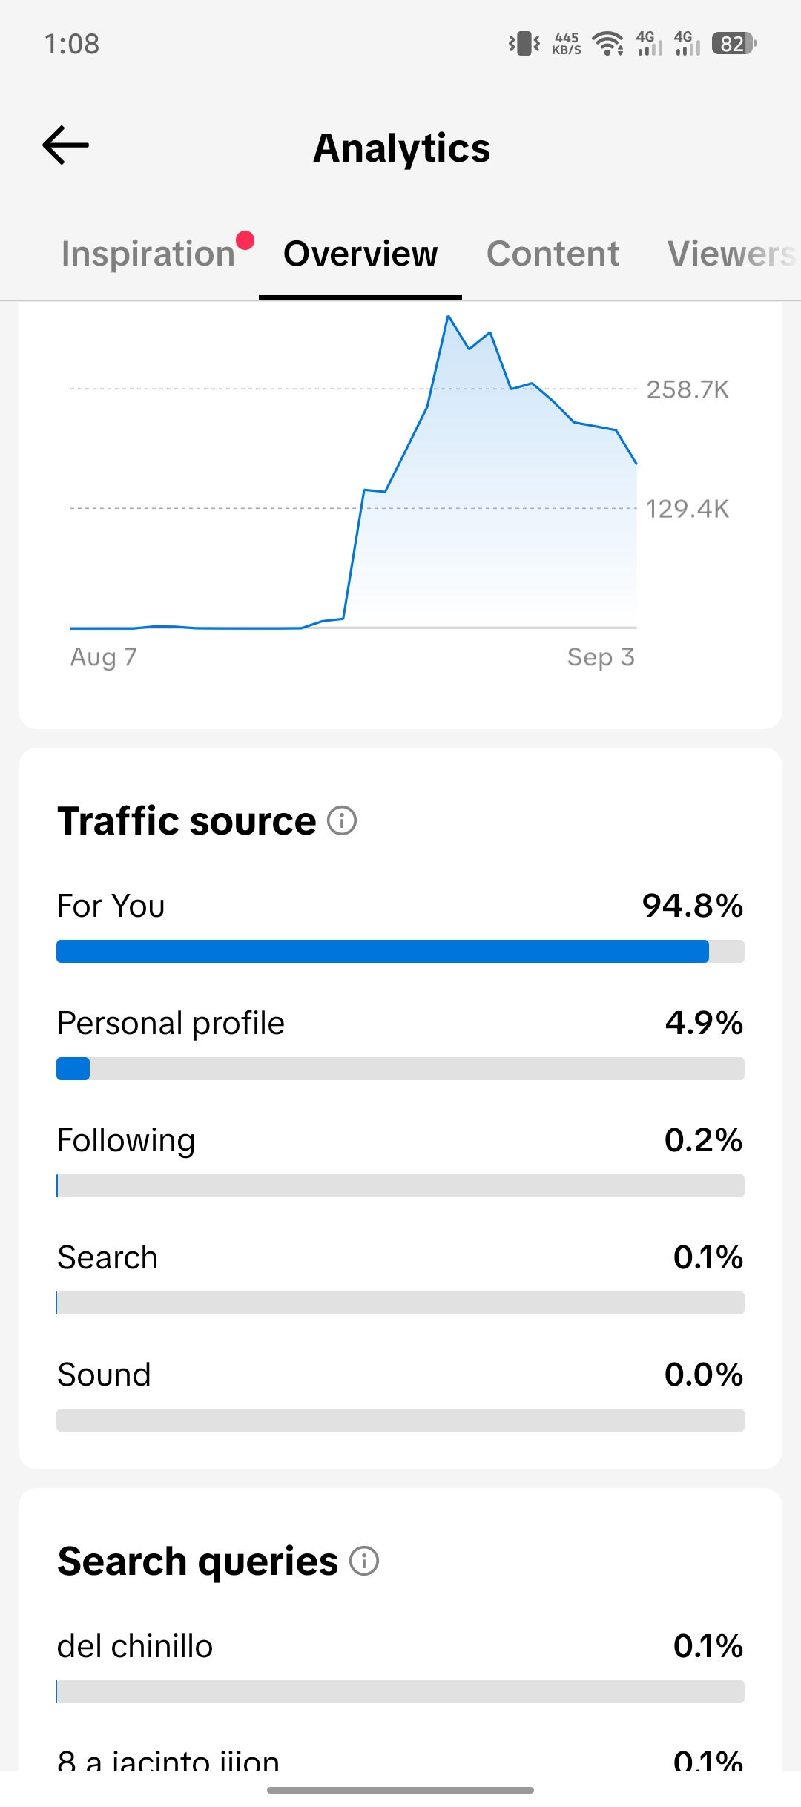Open Traffic source info icon
Image resolution: width=801 pixels, height=1807 pixels.
tap(342, 820)
